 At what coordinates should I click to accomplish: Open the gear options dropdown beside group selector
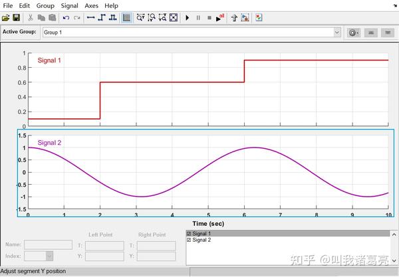354,33
